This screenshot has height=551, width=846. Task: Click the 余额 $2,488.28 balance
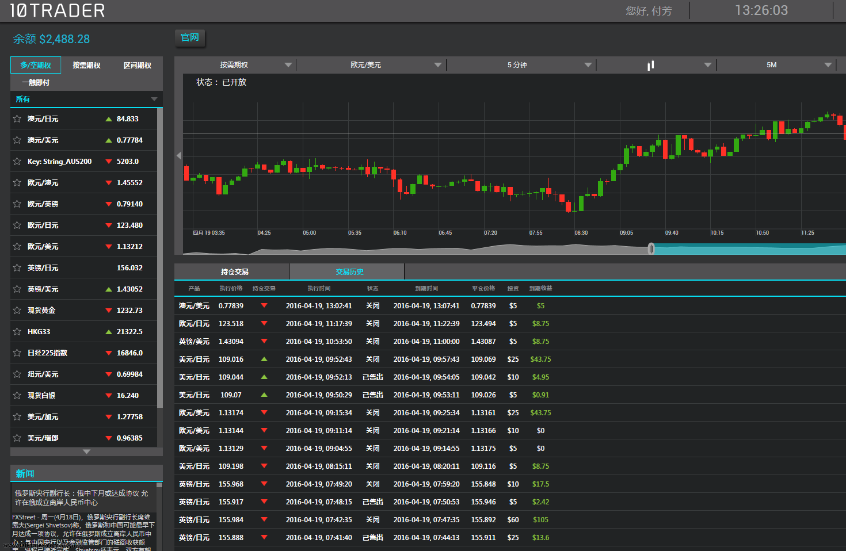(51, 39)
